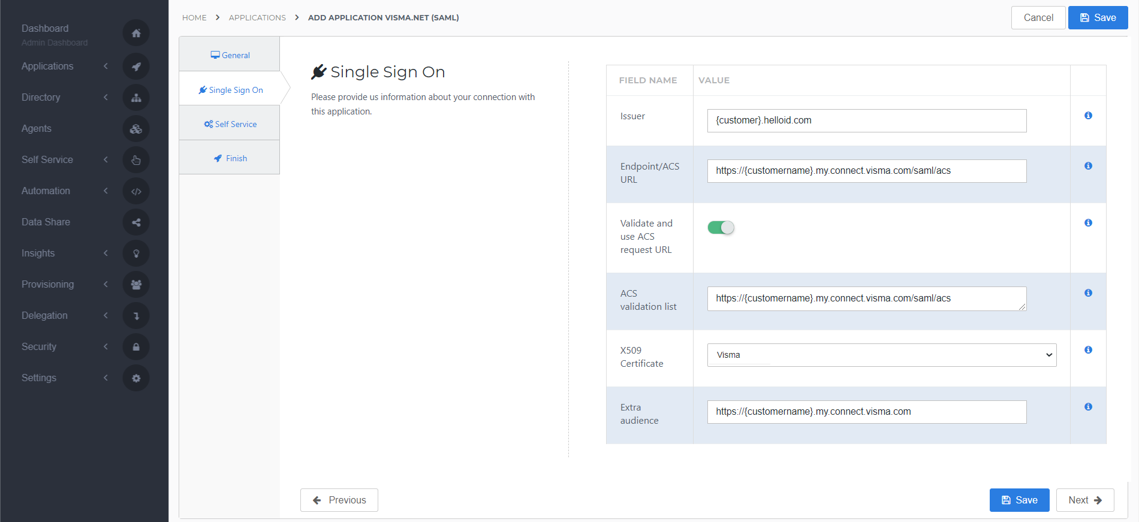Go to APPLICATIONS breadcrumb link
This screenshot has width=1139, height=522.
tap(257, 18)
